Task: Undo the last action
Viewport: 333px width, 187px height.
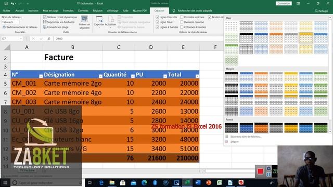Action: pos(12,4)
